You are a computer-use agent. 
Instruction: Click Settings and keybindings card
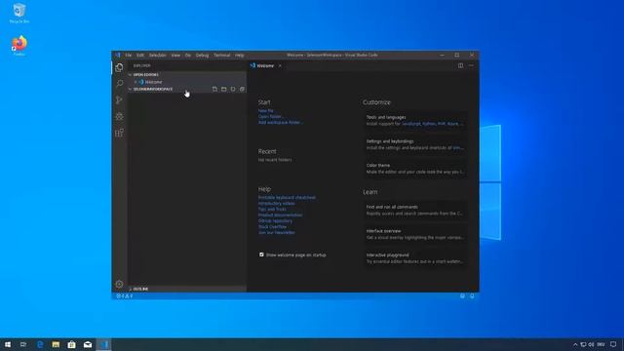tap(415, 144)
